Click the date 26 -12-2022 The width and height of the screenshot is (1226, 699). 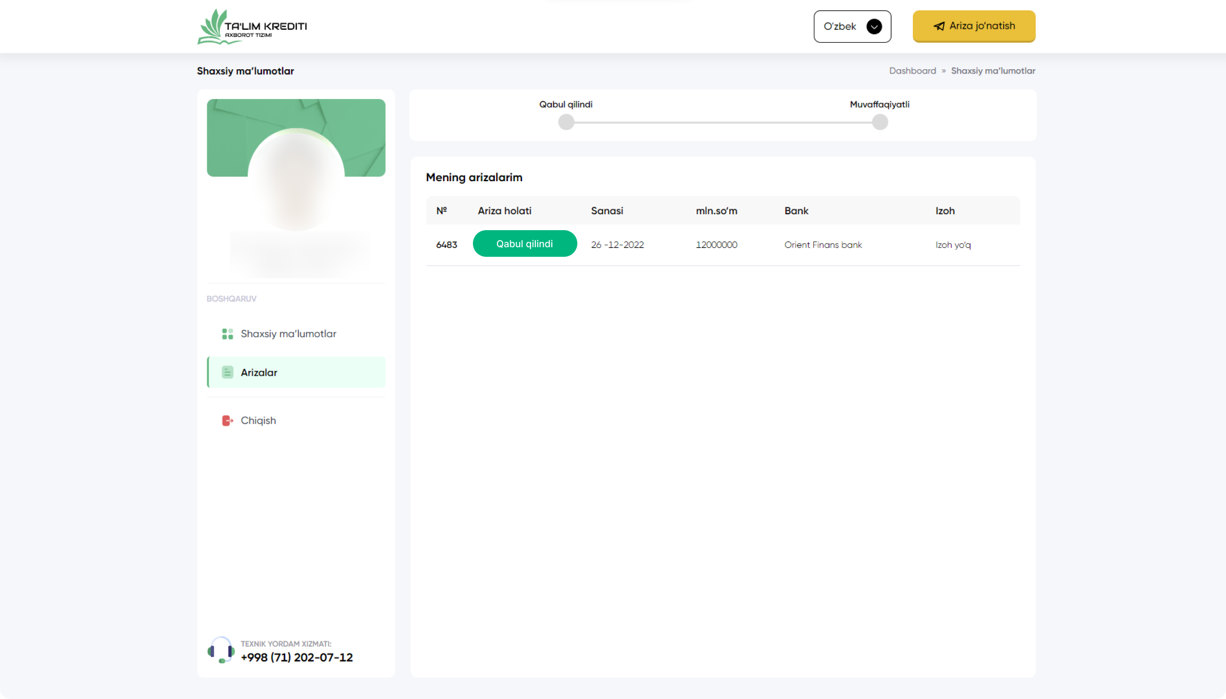click(x=617, y=245)
